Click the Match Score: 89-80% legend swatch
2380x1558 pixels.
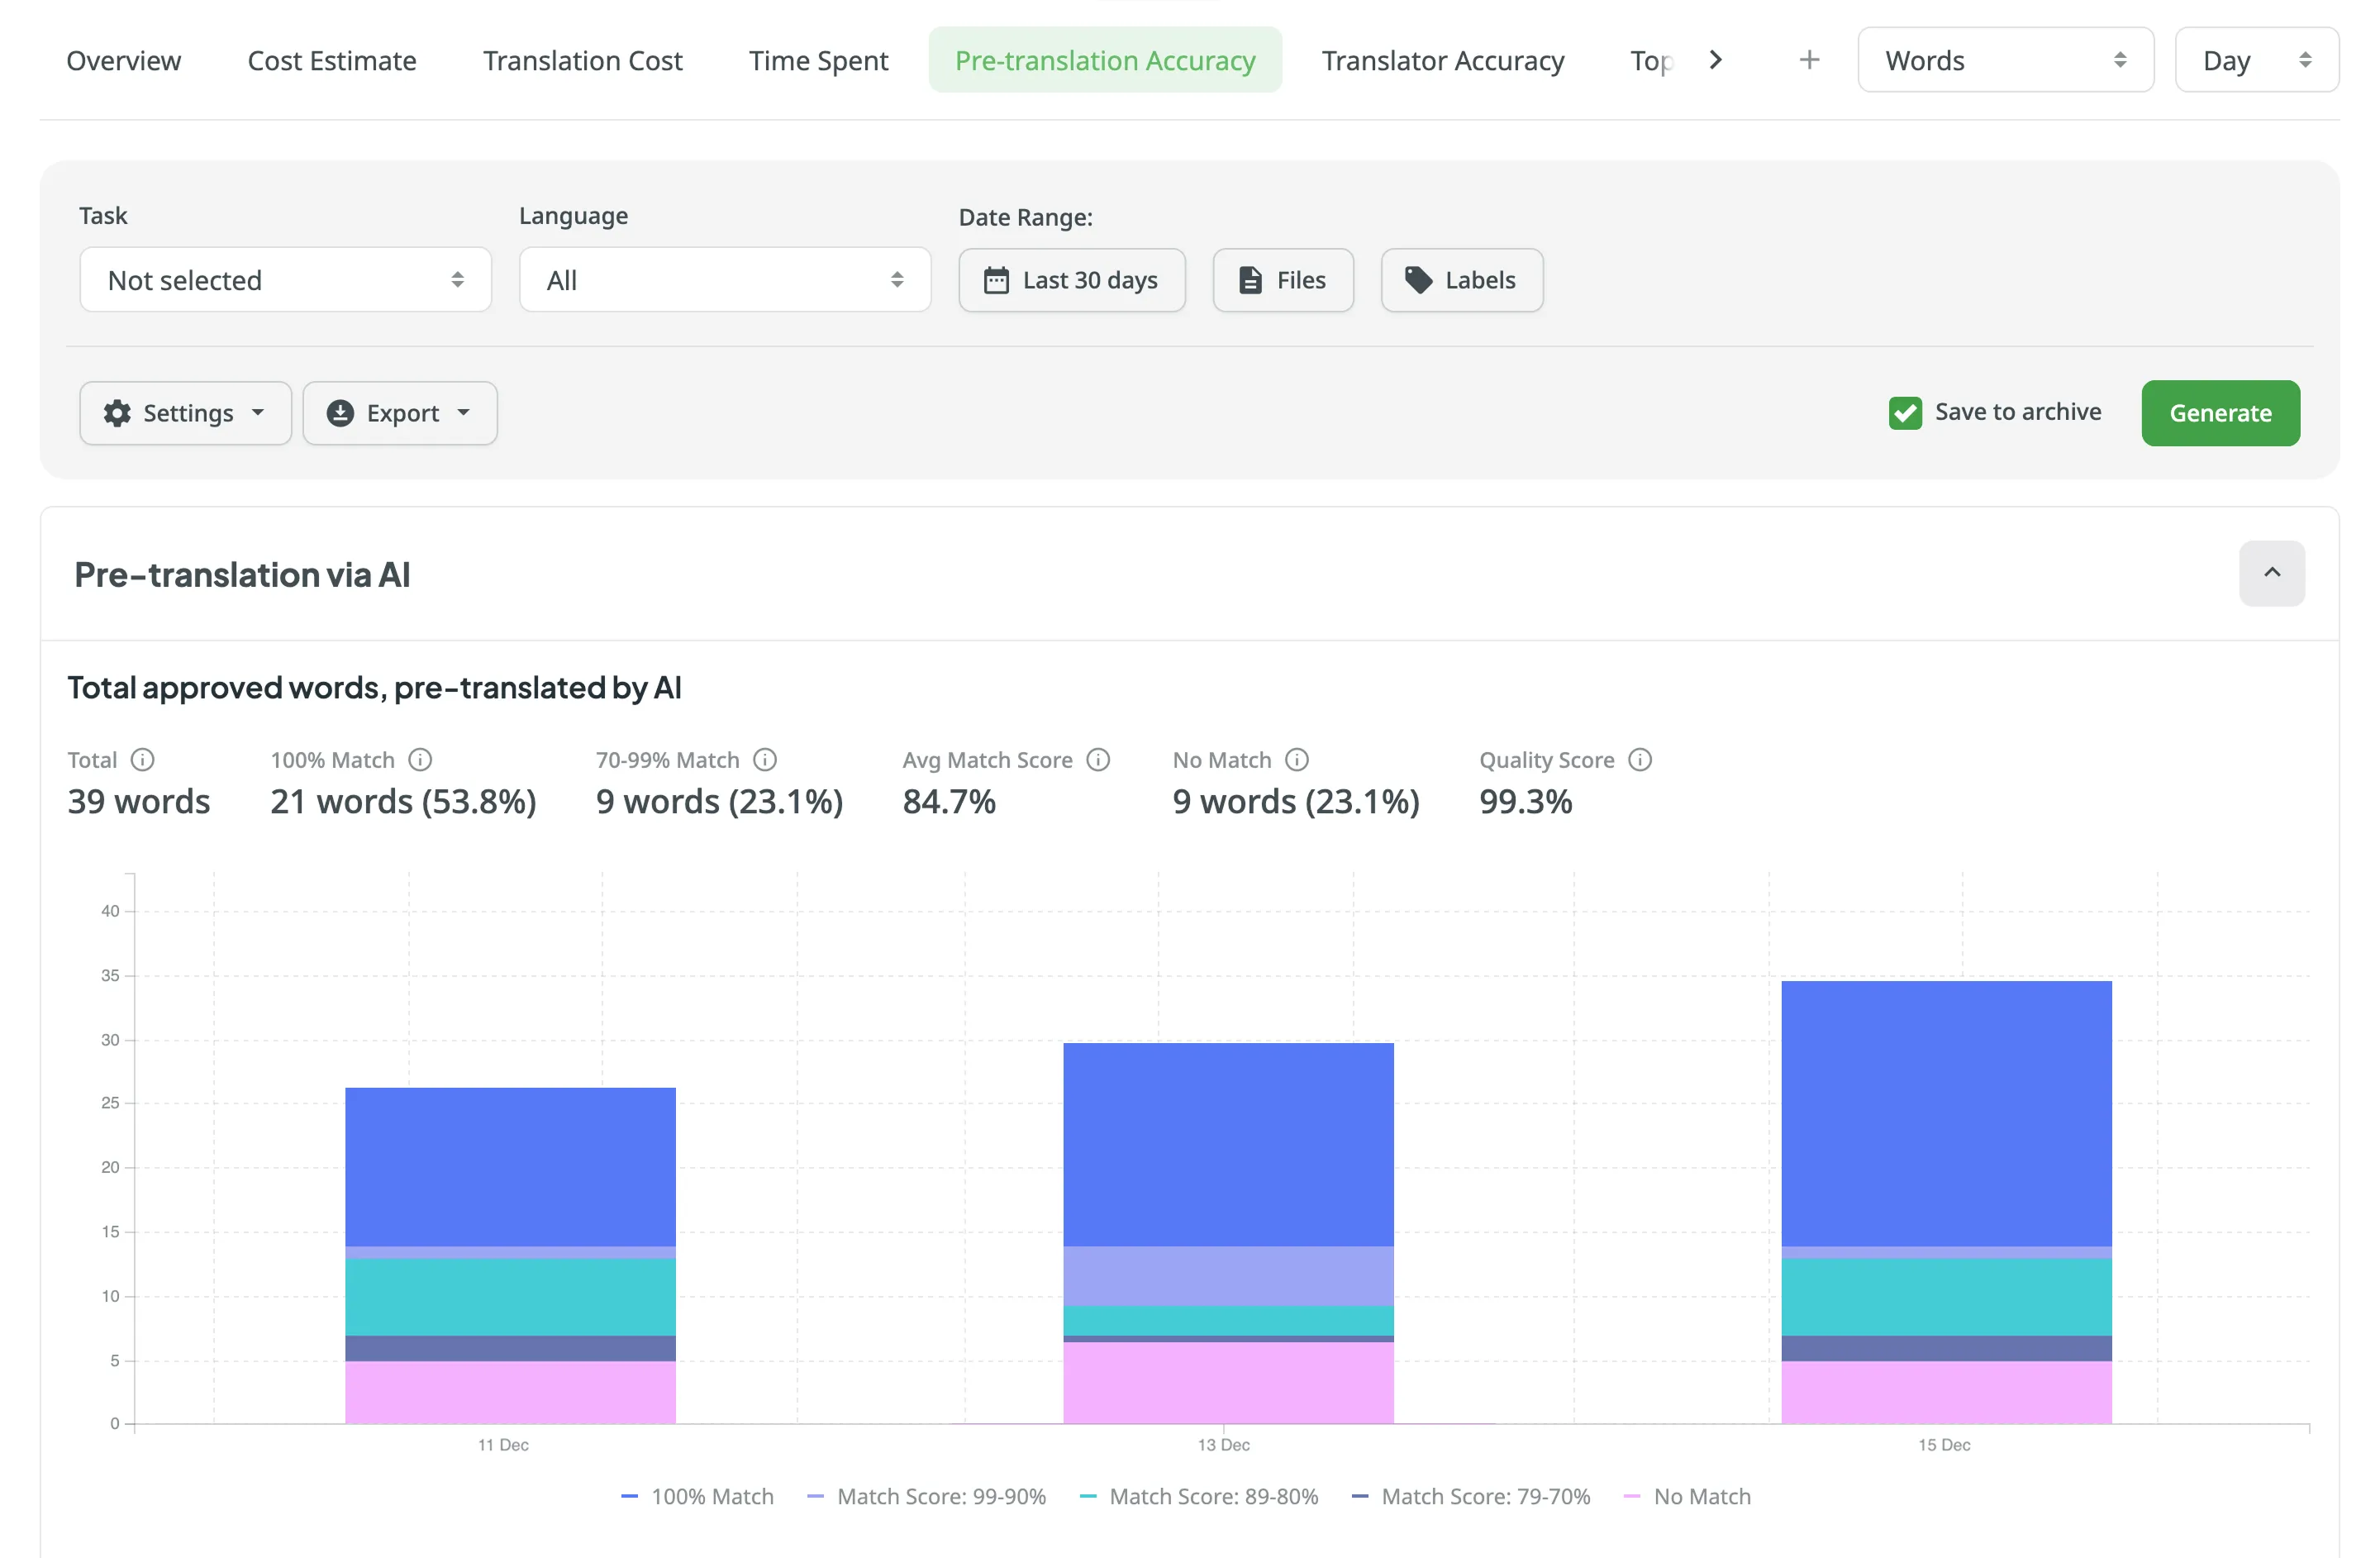point(1088,1496)
